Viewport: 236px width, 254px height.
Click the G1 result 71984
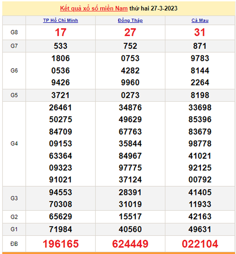click(x=61, y=229)
